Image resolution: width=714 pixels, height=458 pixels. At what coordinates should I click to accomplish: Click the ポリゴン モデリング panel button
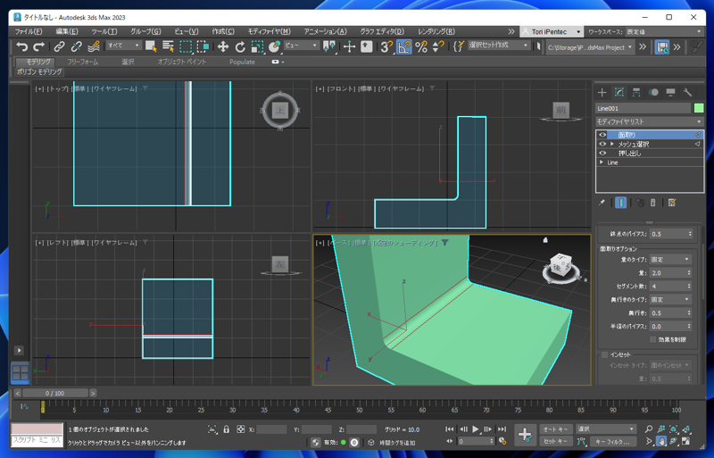(39, 72)
